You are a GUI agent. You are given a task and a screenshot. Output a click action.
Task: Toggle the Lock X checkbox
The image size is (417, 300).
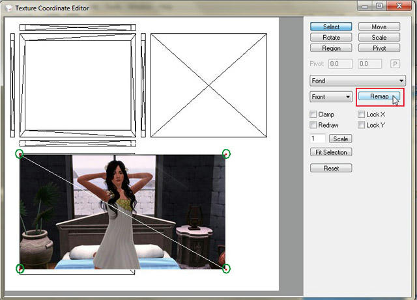361,115
